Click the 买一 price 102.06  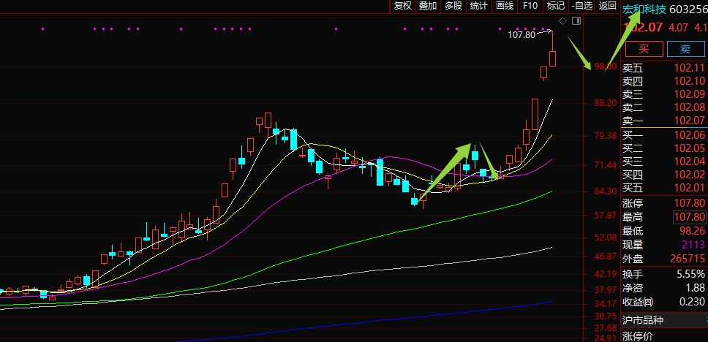(x=689, y=135)
